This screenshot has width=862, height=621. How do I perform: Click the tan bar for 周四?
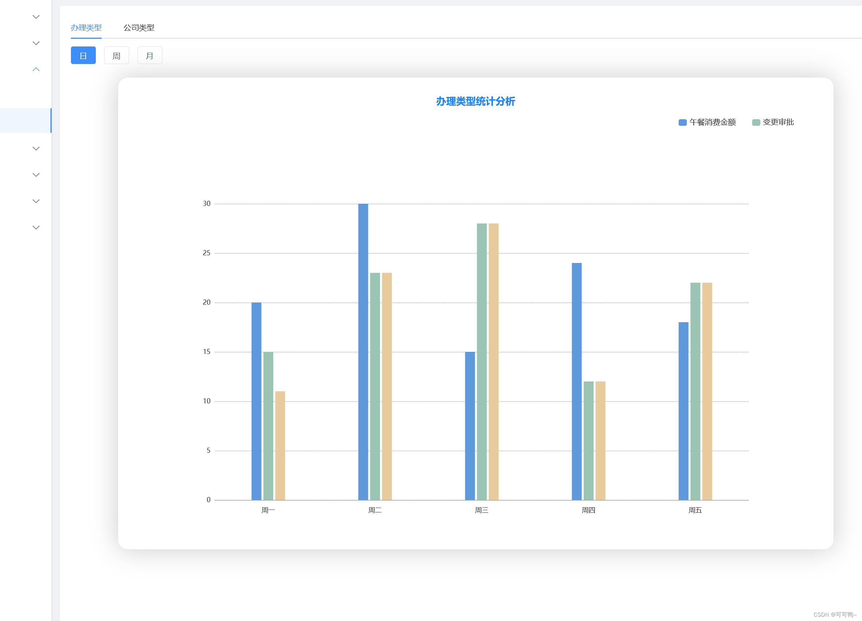[x=600, y=441]
